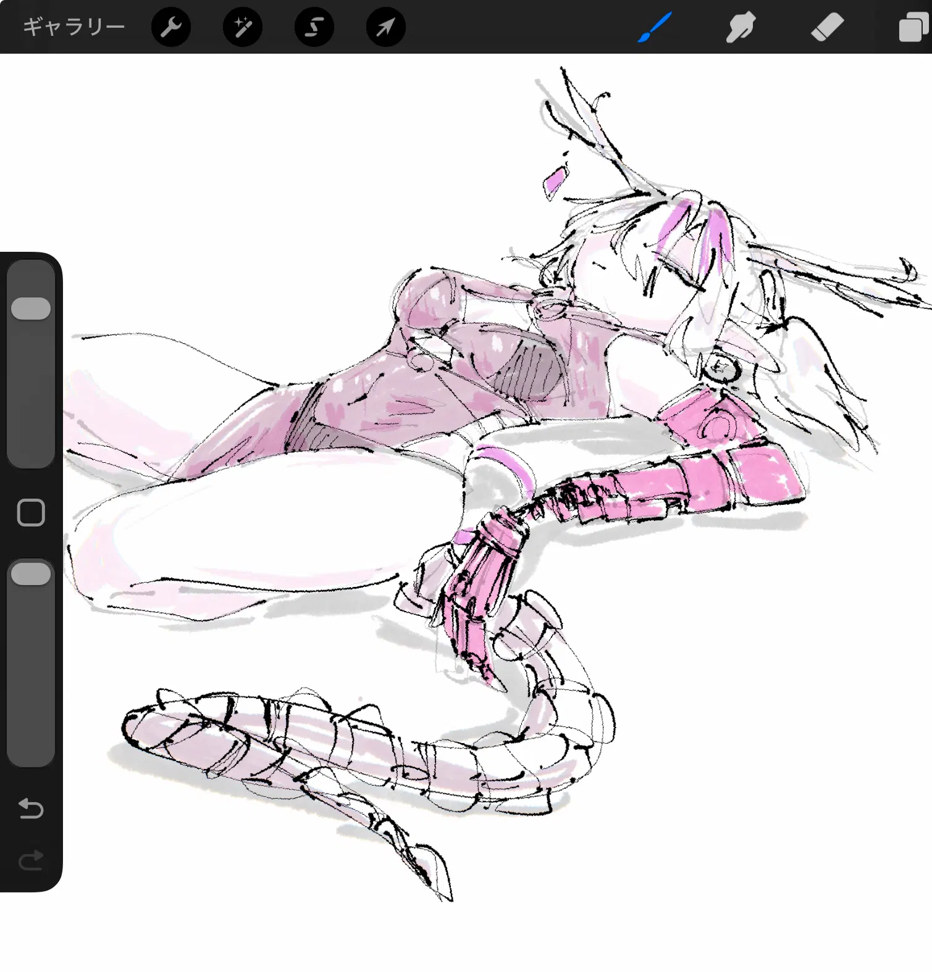Select the Eraser tool
This screenshot has height=972, width=932.
[827, 27]
